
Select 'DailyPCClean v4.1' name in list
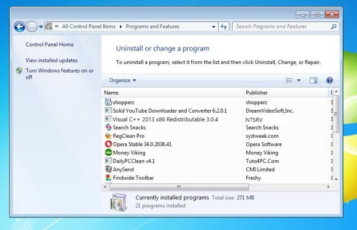click(134, 161)
